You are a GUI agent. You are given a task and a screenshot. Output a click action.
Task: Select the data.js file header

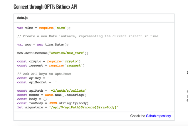pos(22,18)
